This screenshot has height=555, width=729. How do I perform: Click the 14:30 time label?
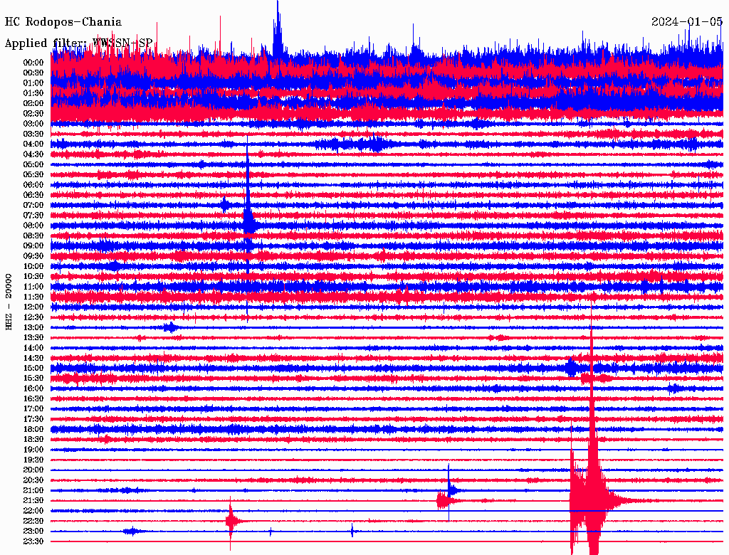tap(33, 359)
